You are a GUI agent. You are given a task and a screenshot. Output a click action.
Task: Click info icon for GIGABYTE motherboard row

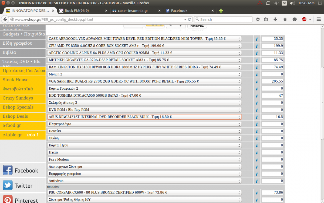coord(257,60)
